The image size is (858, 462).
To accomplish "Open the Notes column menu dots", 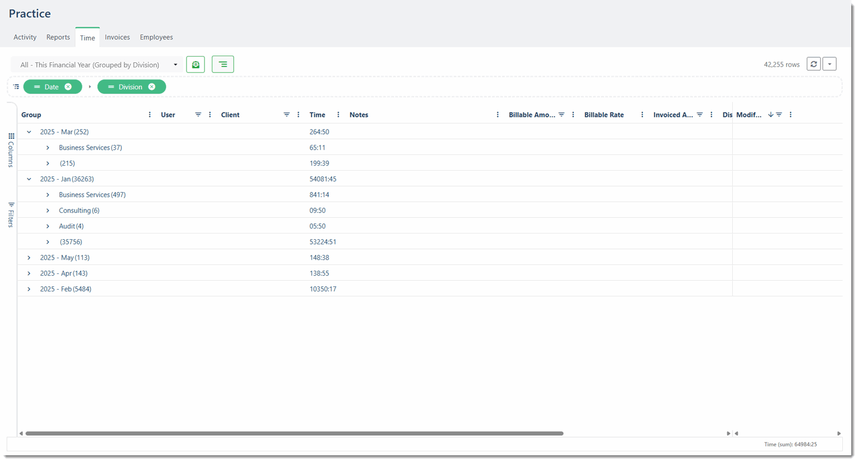I will coord(498,115).
